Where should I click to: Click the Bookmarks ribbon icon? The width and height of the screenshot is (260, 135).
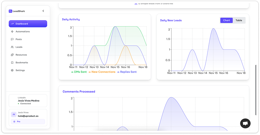click(12, 63)
